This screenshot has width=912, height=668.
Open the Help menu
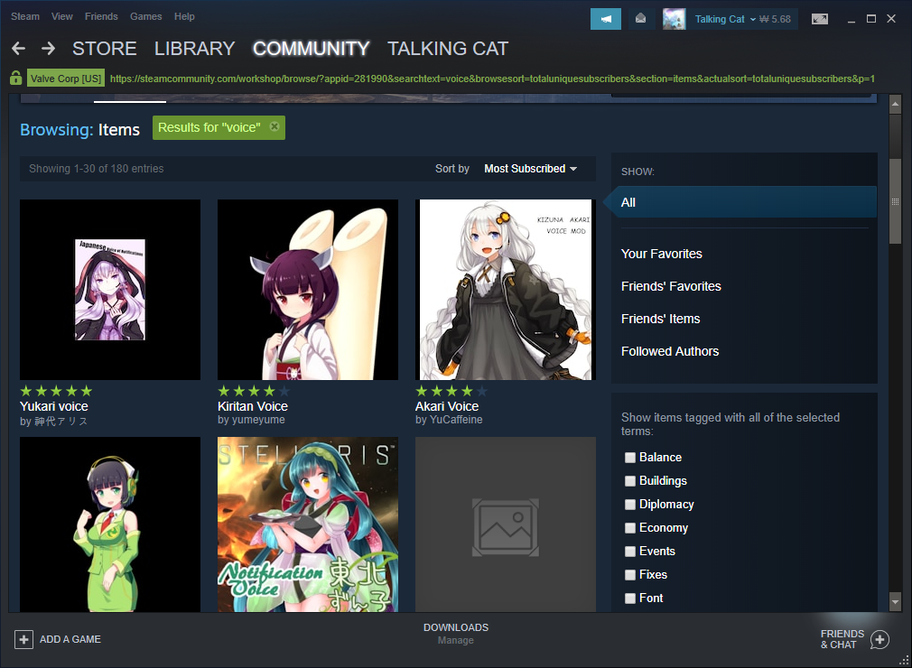(184, 16)
